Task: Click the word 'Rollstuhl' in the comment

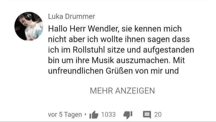Action: coord(89,50)
